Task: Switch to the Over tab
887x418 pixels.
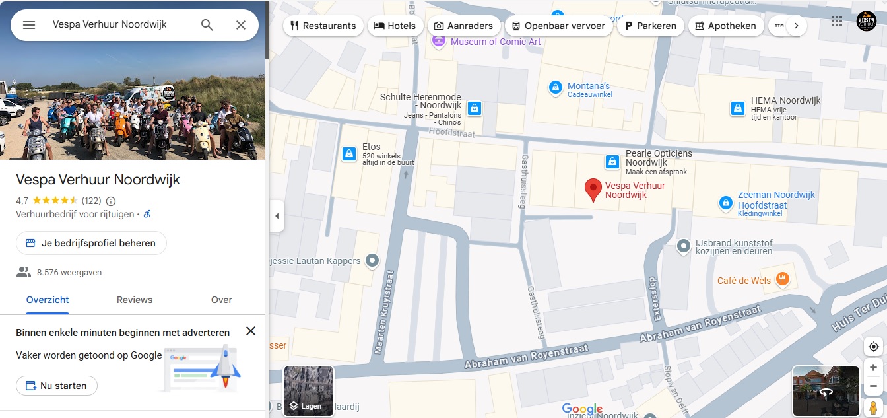Action: (x=222, y=300)
